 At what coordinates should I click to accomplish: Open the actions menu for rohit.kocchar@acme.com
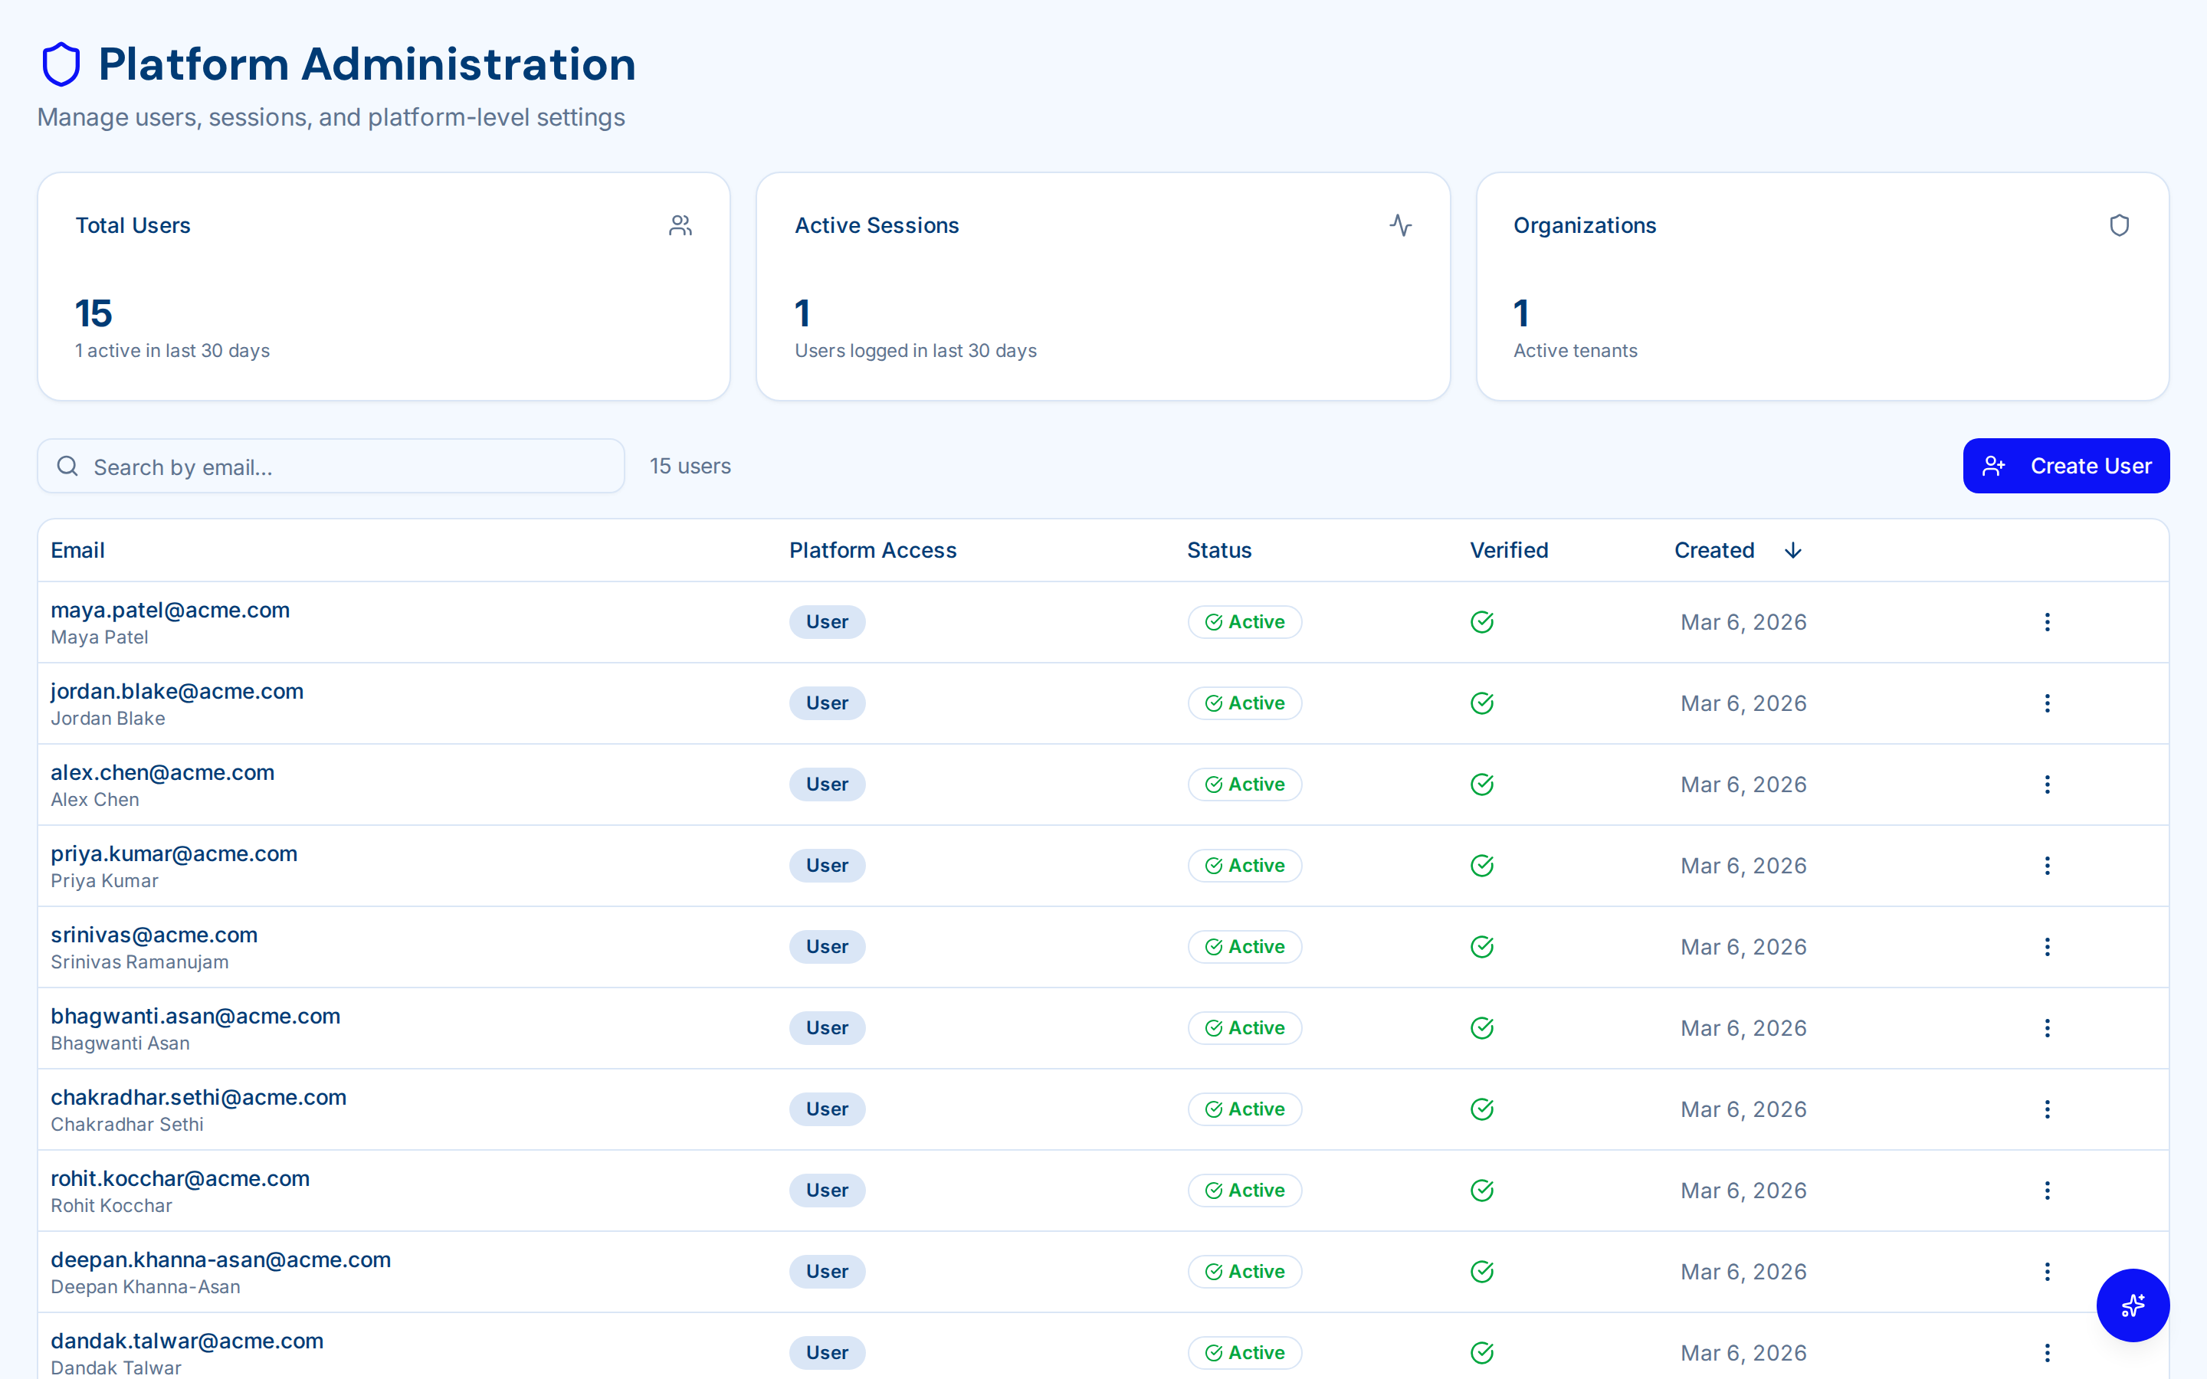(2048, 1191)
